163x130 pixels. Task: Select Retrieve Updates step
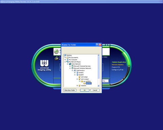tap(118, 65)
